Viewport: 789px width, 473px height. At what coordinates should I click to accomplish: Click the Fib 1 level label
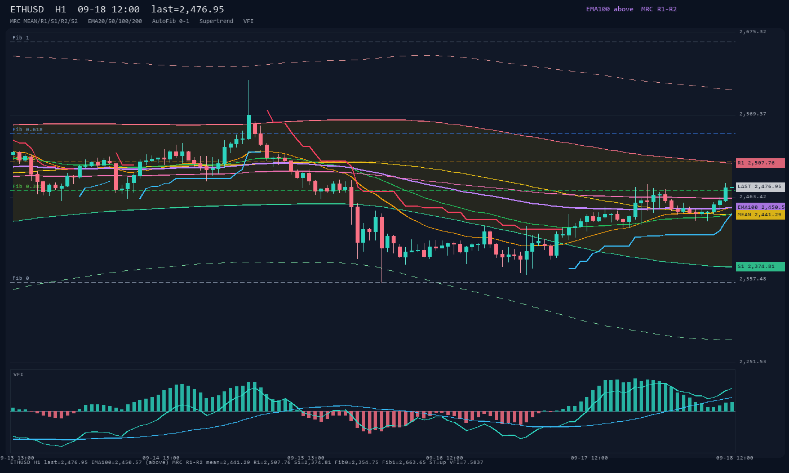(x=21, y=38)
